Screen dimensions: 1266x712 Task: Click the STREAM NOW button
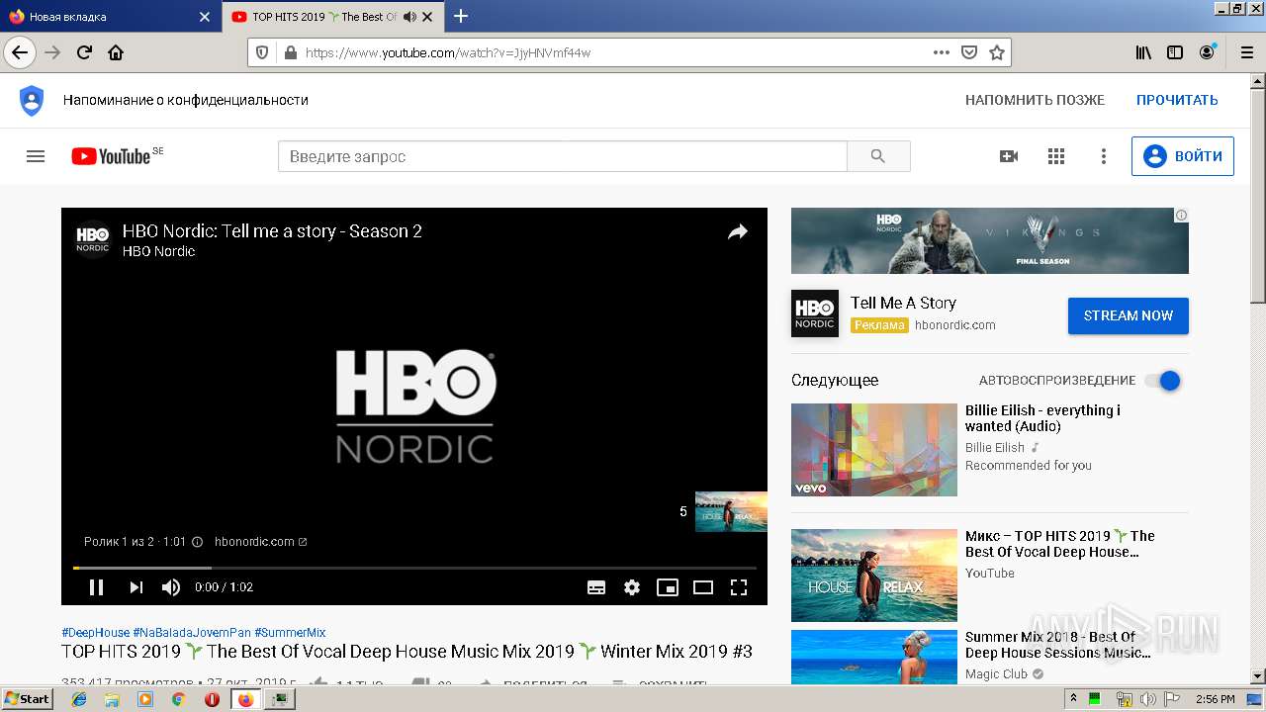click(x=1129, y=315)
